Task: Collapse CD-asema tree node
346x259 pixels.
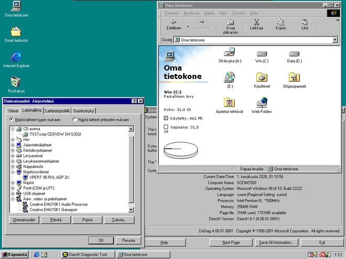Action: coord(13,129)
